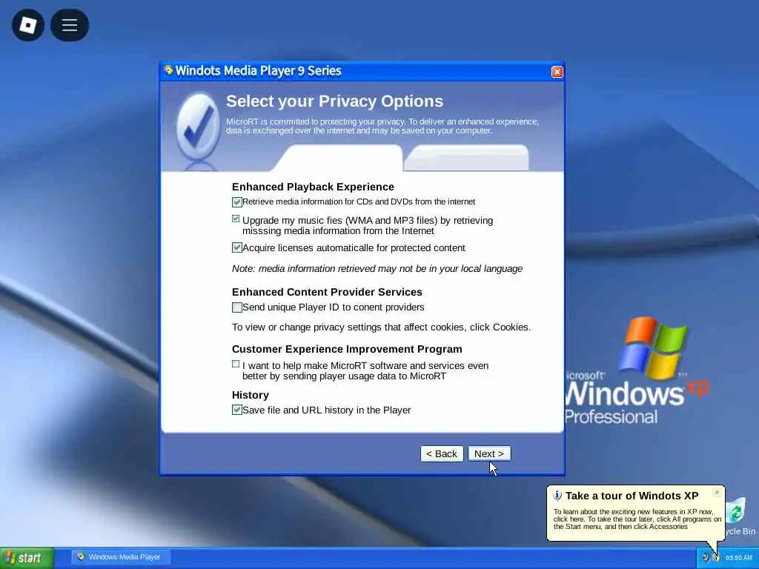Click the Media Player title bar icon
Screen dimensions: 759x569
(168, 70)
